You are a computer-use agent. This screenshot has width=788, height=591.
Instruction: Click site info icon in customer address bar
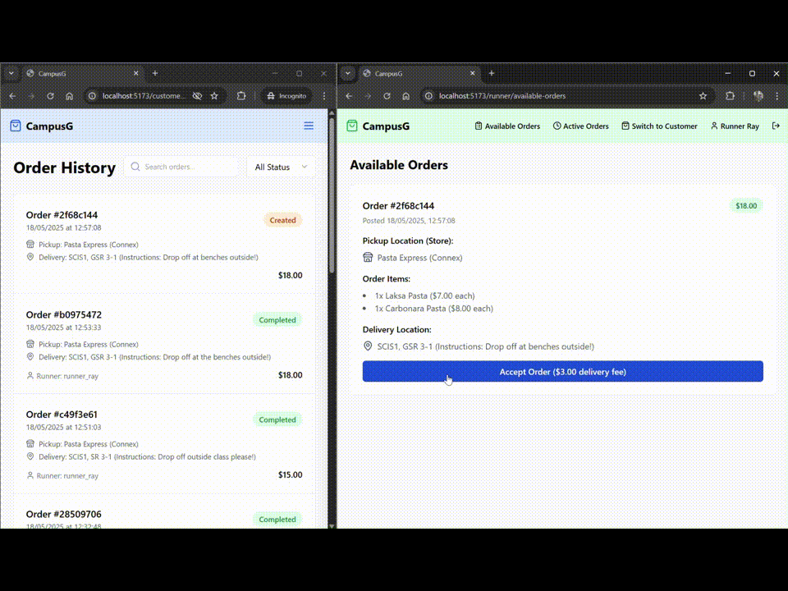click(92, 96)
